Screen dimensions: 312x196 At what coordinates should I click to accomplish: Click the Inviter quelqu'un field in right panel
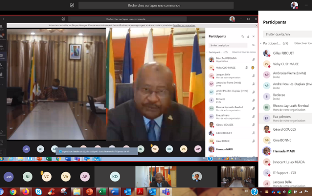(285, 34)
